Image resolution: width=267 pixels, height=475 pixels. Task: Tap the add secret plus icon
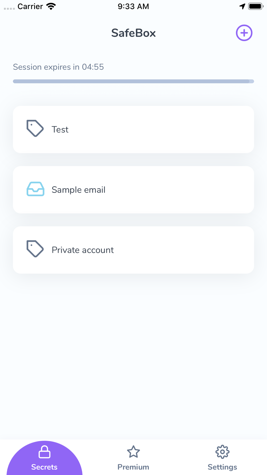tap(244, 33)
